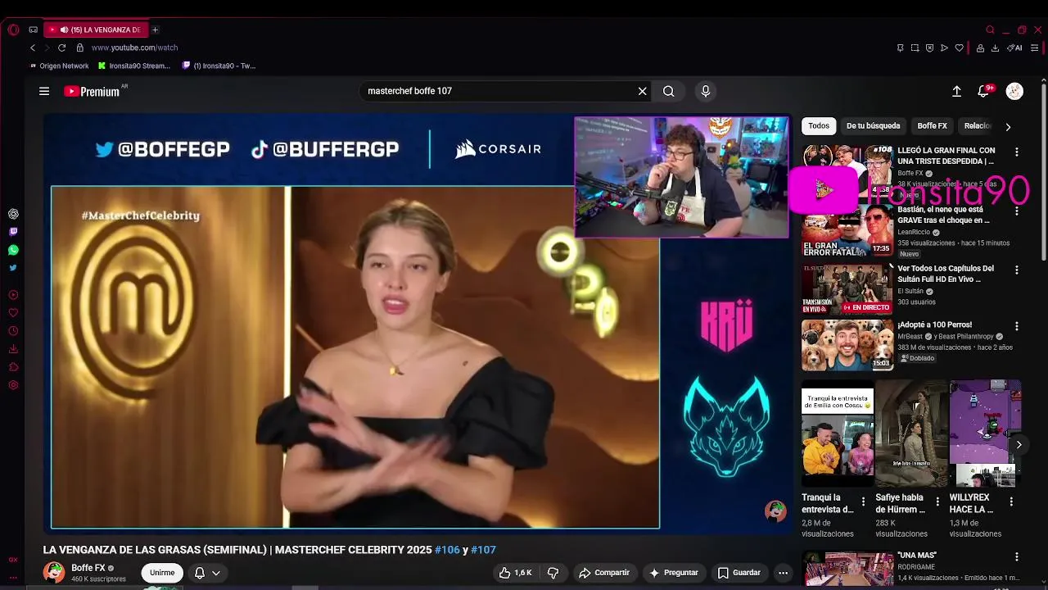Click the Compartir share button
The width and height of the screenshot is (1048, 590).
(x=604, y=573)
